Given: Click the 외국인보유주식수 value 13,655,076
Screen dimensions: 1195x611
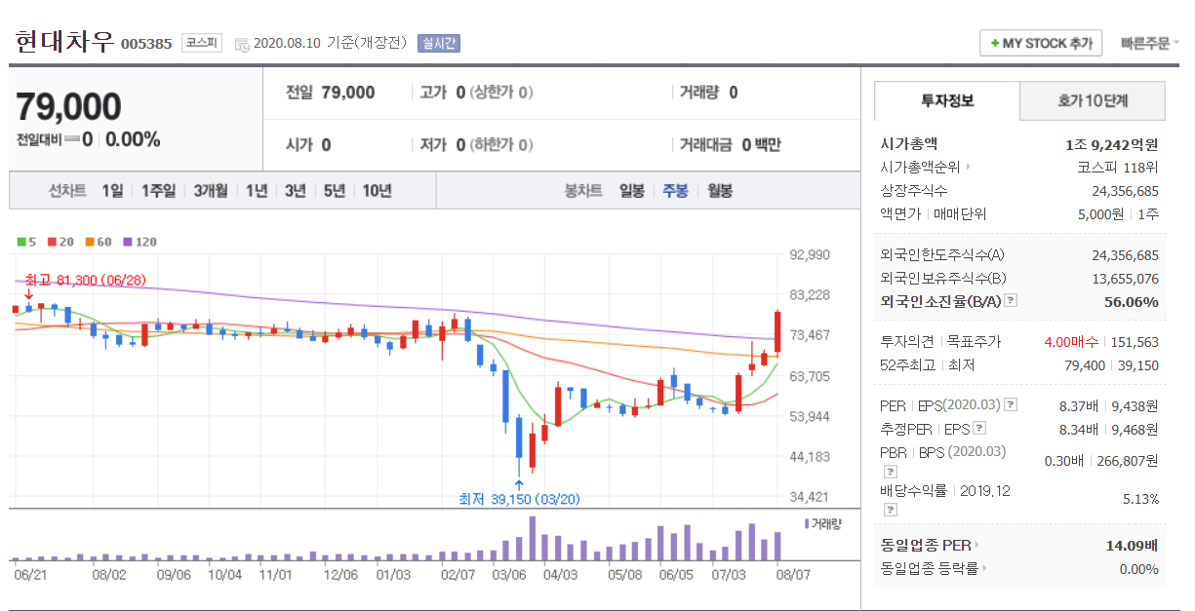Looking at the screenshot, I should click(1126, 278).
